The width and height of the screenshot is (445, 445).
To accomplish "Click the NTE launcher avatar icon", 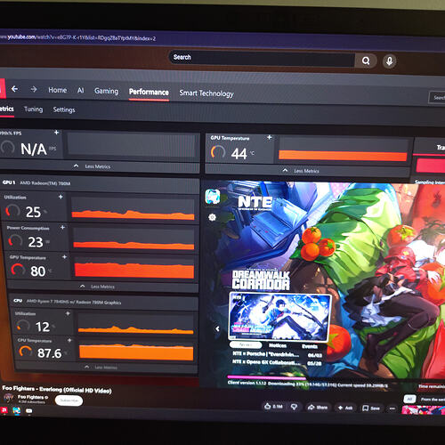I will coord(213,197).
